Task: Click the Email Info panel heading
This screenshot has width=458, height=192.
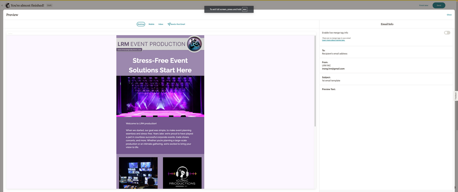Action: click(387, 24)
